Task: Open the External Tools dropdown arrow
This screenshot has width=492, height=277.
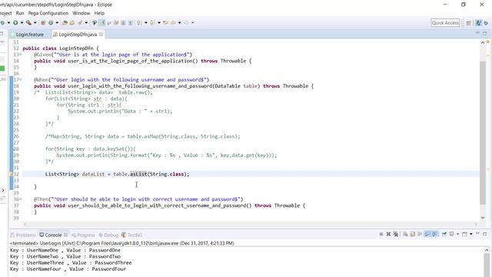Action: coord(35,22)
